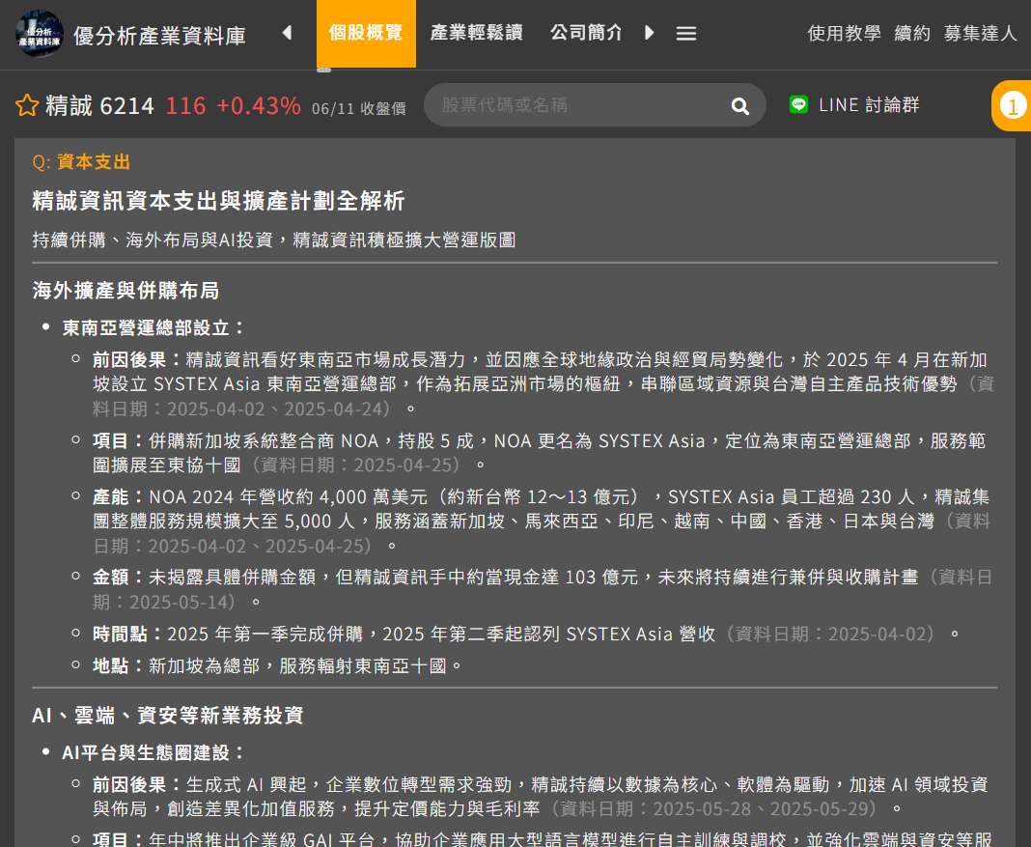Select the 個股概覽 tab
Screen dimensions: 1031x847
(x=366, y=33)
